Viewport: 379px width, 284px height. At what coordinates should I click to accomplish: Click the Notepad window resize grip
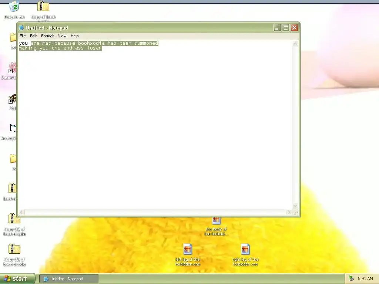(x=295, y=212)
